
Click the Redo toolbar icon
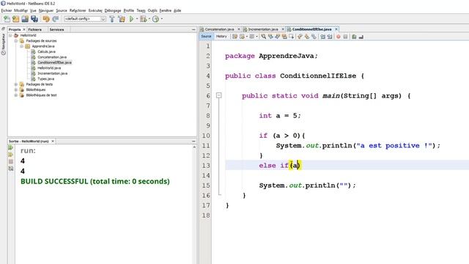(56, 19)
